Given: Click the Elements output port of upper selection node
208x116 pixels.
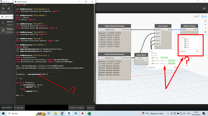Looking at the screenshot, I should pyautogui.click(x=126, y=30).
